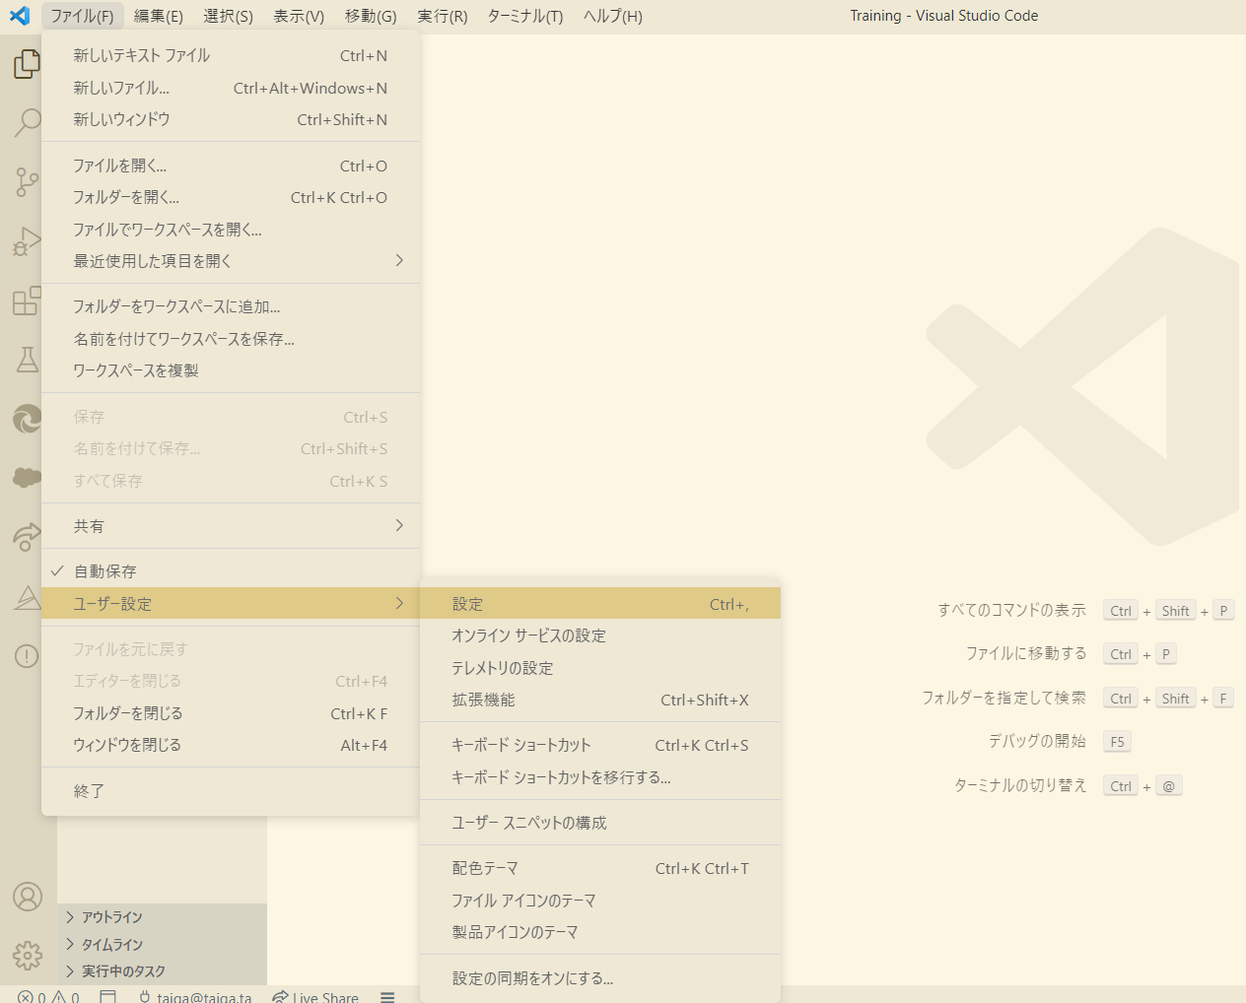Select 終了 to exit
The image size is (1246, 1003).
click(231, 791)
